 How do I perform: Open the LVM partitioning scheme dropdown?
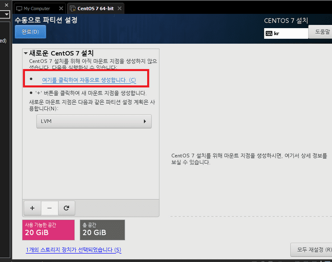pyautogui.click(x=94, y=121)
